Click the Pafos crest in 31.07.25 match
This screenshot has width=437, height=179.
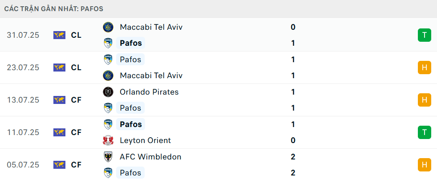(108, 43)
